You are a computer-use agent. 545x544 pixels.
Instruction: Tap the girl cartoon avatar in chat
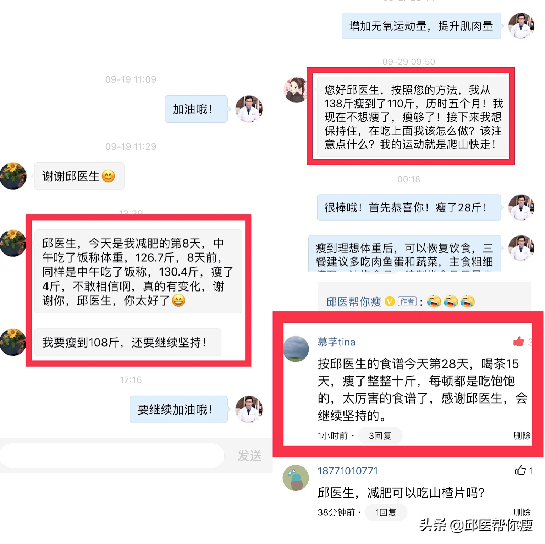295,90
